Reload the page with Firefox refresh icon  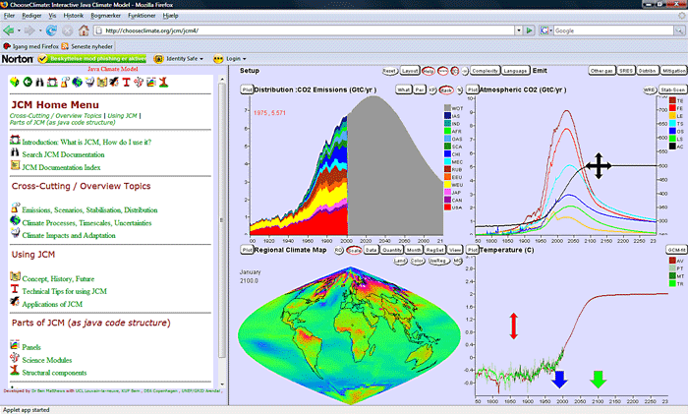tap(52, 30)
